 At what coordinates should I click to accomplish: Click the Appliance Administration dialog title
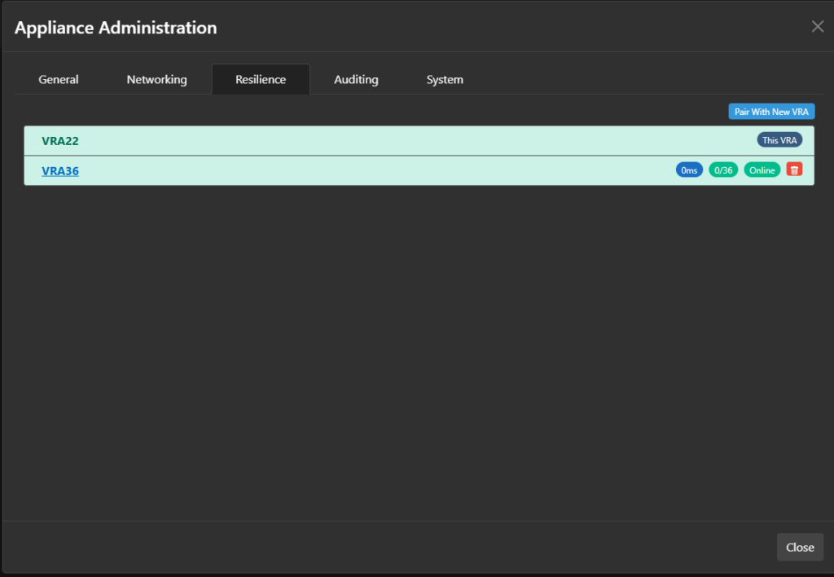116,28
